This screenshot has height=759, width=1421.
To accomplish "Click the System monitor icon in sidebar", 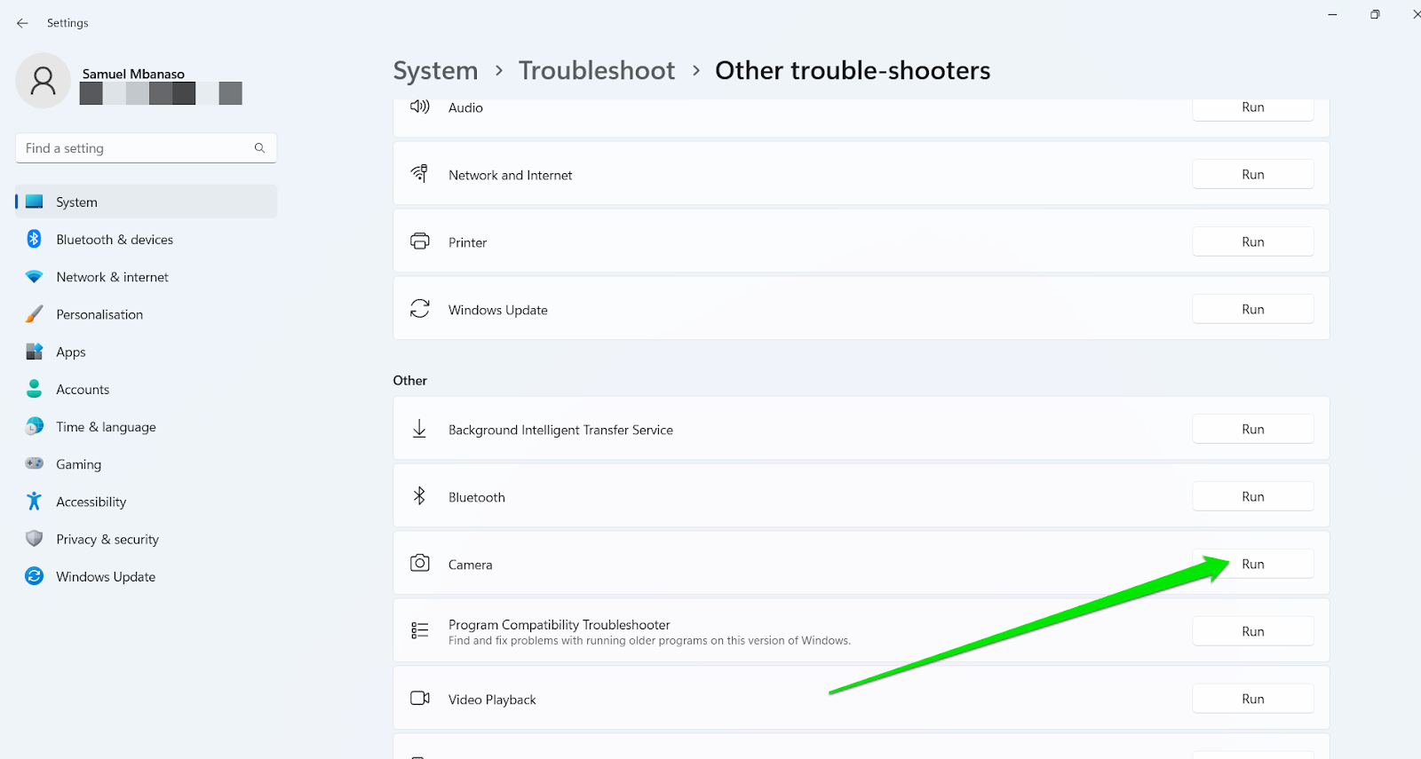I will (x=35, y=202).
